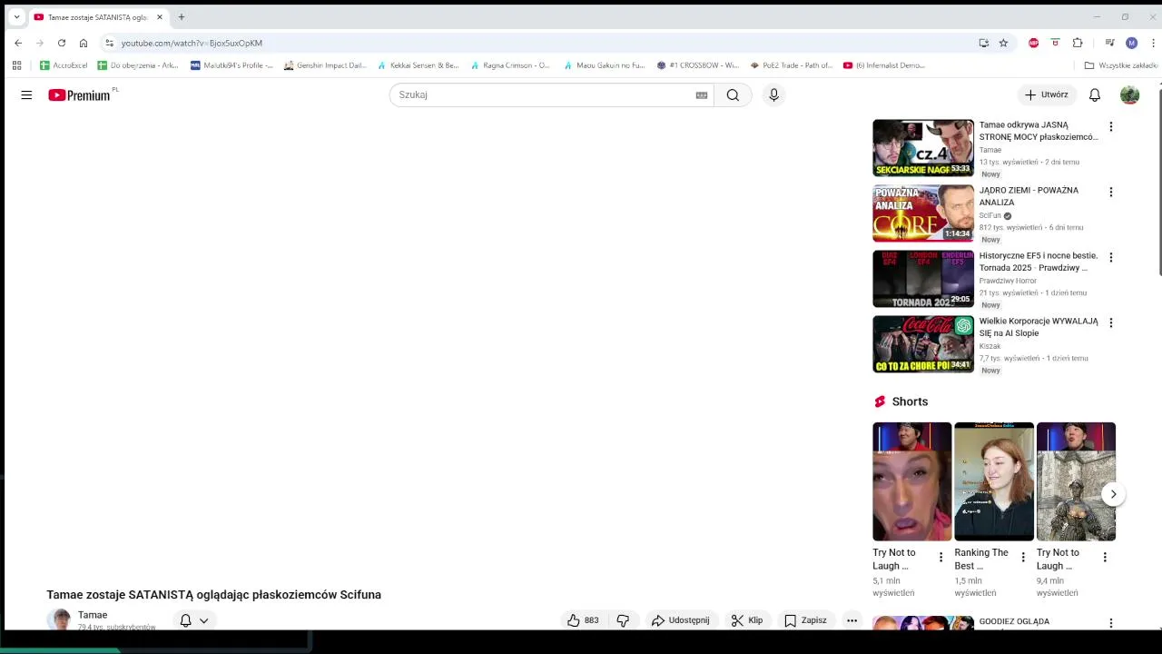This screenshot has width=1162, height=654.
Task: Open 'PoE2 Trade' bookmark
Action: click(x=791, y=65)
